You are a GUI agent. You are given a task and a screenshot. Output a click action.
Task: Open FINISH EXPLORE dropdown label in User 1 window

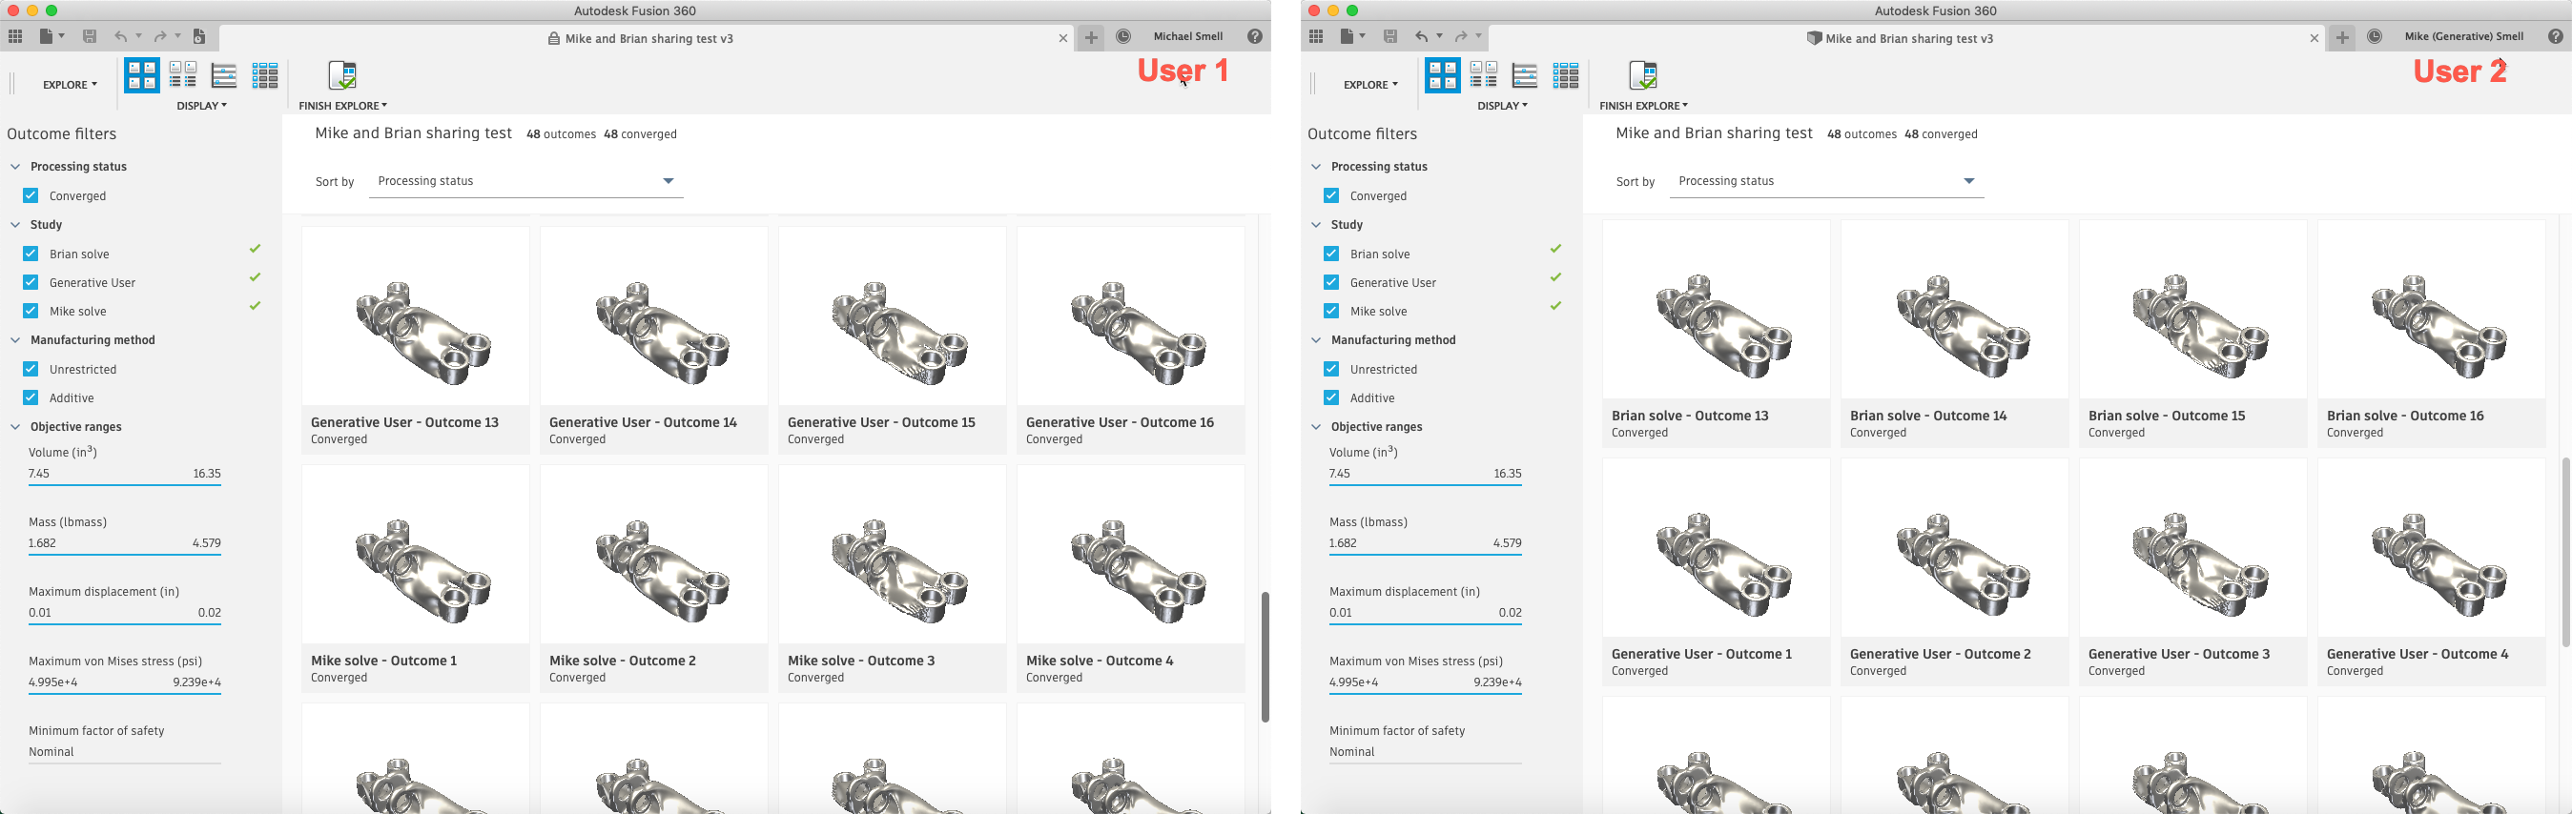[x=342, y=106]
